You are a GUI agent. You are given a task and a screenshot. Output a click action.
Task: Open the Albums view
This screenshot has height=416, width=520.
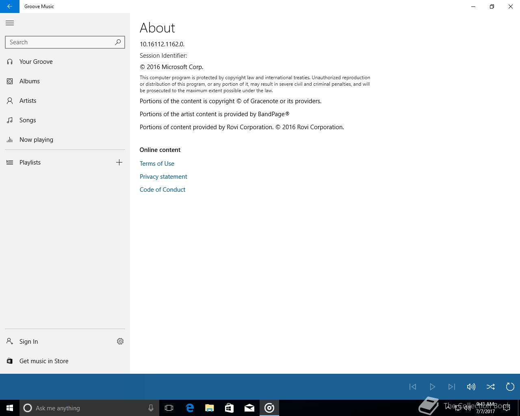click(65, 81)
